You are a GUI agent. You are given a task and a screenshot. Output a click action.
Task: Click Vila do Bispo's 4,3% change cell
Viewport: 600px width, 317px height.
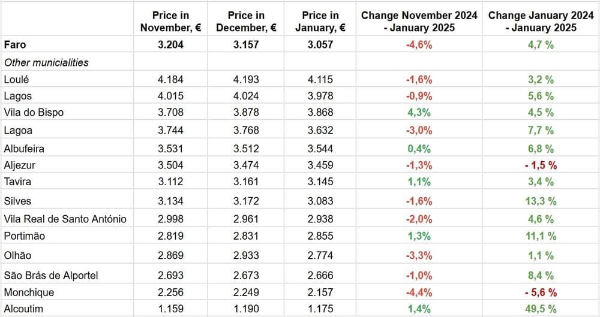click(419, 113)
